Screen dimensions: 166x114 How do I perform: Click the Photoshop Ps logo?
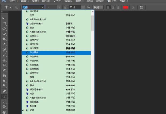(x=4, y=1)
